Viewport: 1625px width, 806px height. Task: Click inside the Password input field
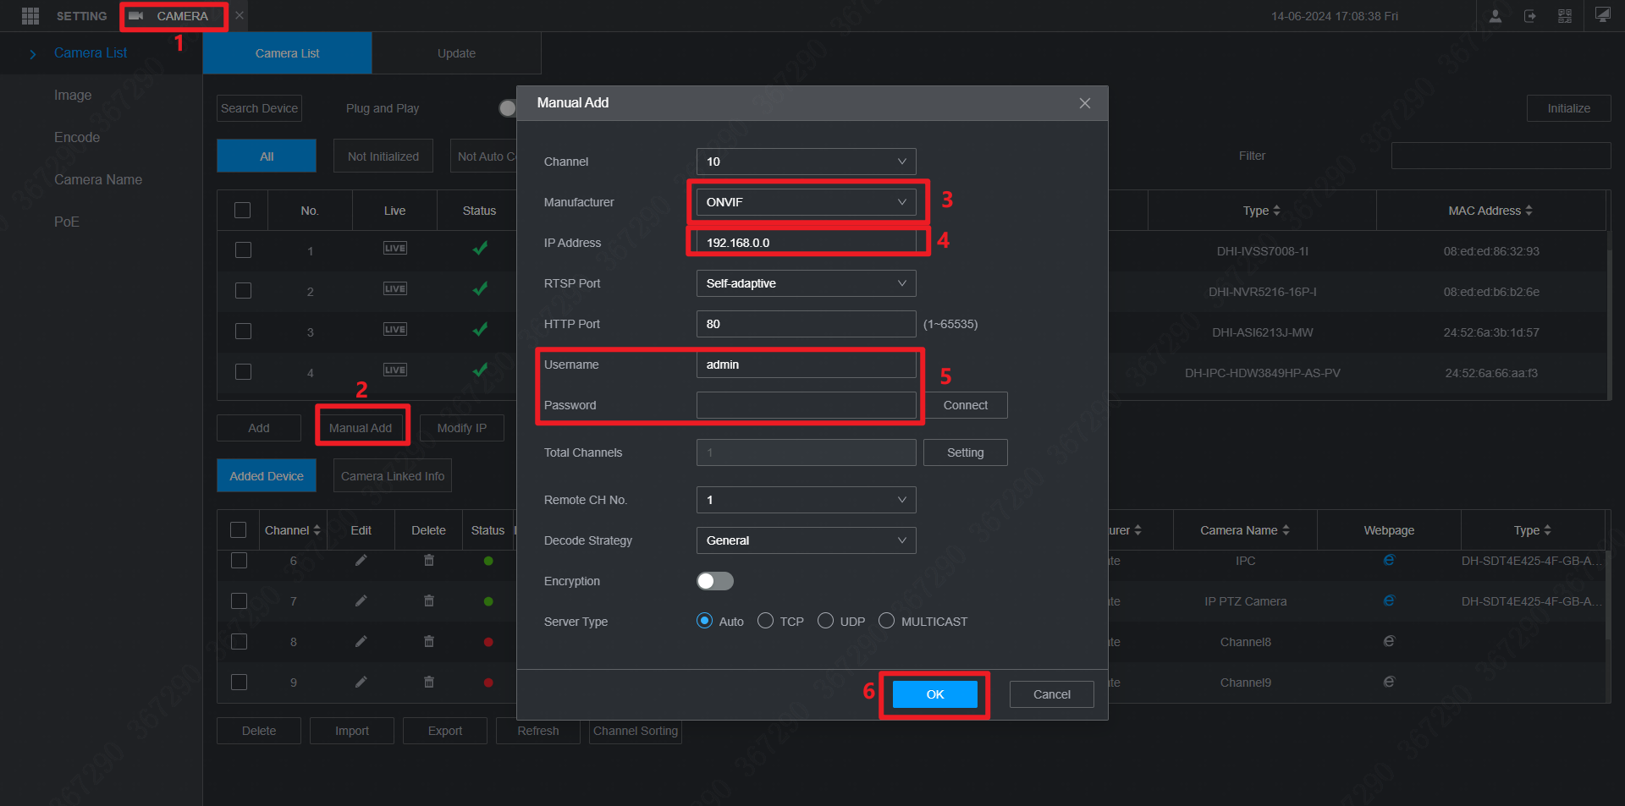click(806, 405)
